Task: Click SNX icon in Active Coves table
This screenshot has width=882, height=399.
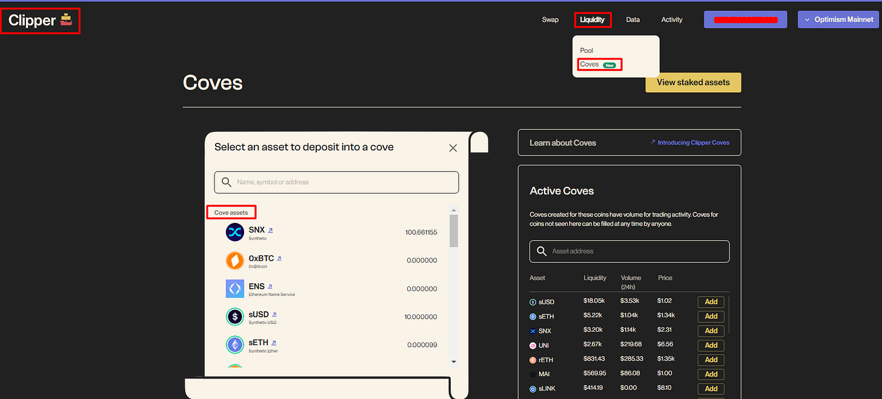Action: pos(533,331)
